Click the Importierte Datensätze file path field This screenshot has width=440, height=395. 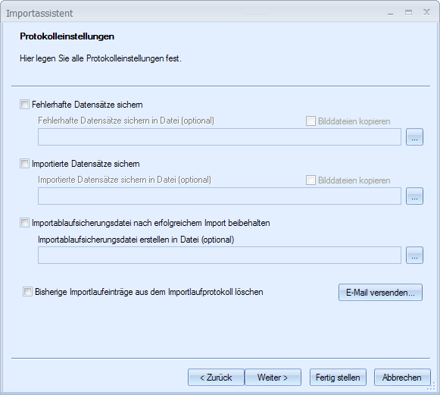[x=220, y=196]
